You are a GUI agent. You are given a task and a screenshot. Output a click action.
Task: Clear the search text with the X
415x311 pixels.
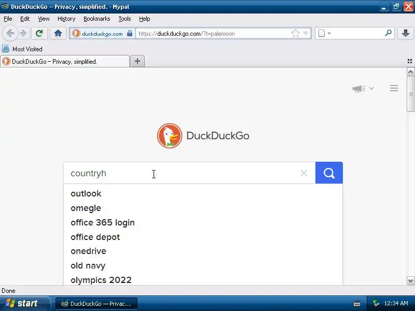(304, 173)
